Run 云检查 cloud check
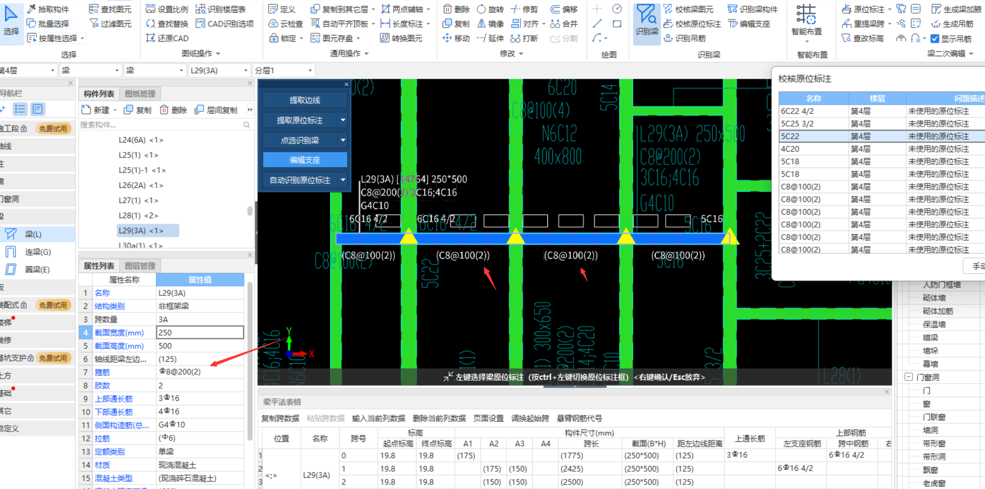This screenshot has height=489, width=985. click(x=286, y=24)
